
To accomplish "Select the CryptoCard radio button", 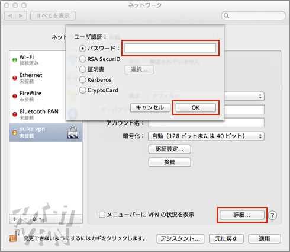I will pos(83,90).
